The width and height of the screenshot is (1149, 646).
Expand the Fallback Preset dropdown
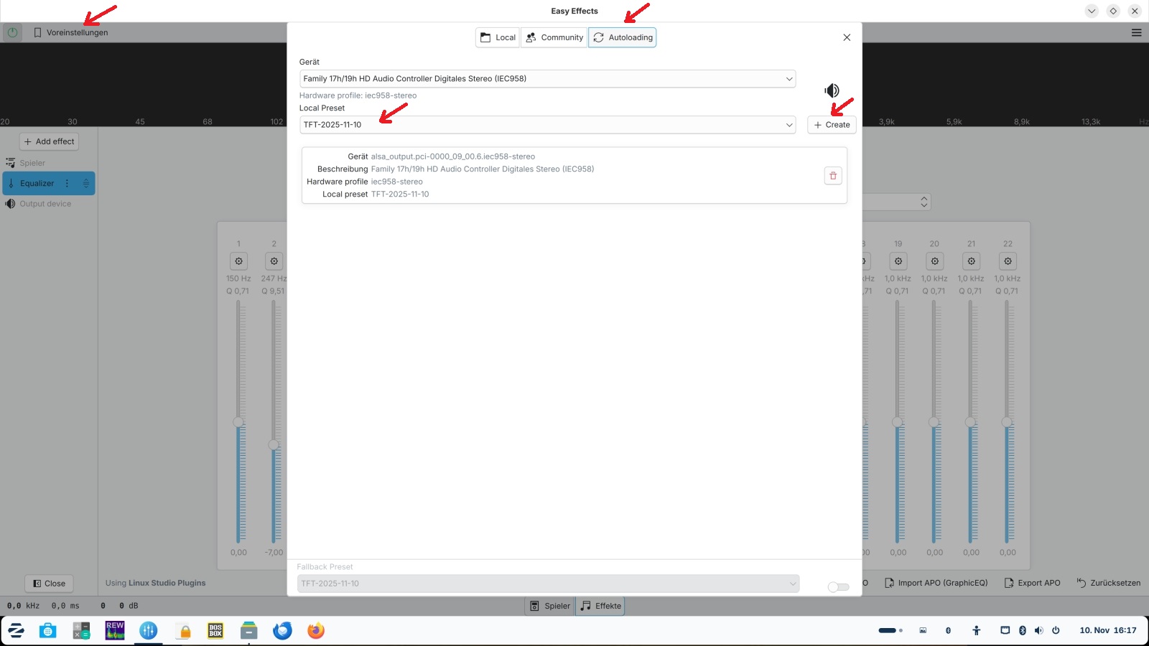[548, 584]
